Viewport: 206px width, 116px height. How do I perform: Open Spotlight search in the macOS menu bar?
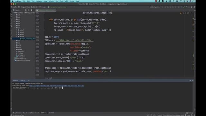pos(184,1)
